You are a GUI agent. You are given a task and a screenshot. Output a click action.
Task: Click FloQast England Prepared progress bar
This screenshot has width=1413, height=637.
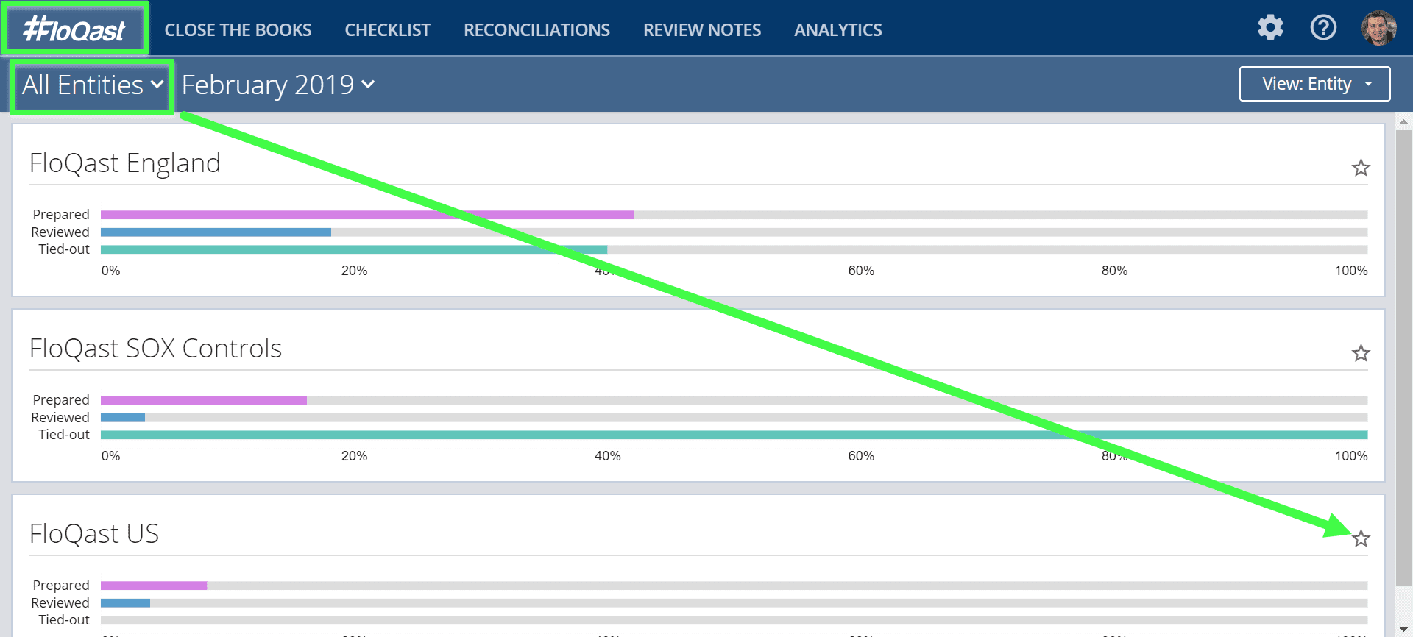(734, 215)
